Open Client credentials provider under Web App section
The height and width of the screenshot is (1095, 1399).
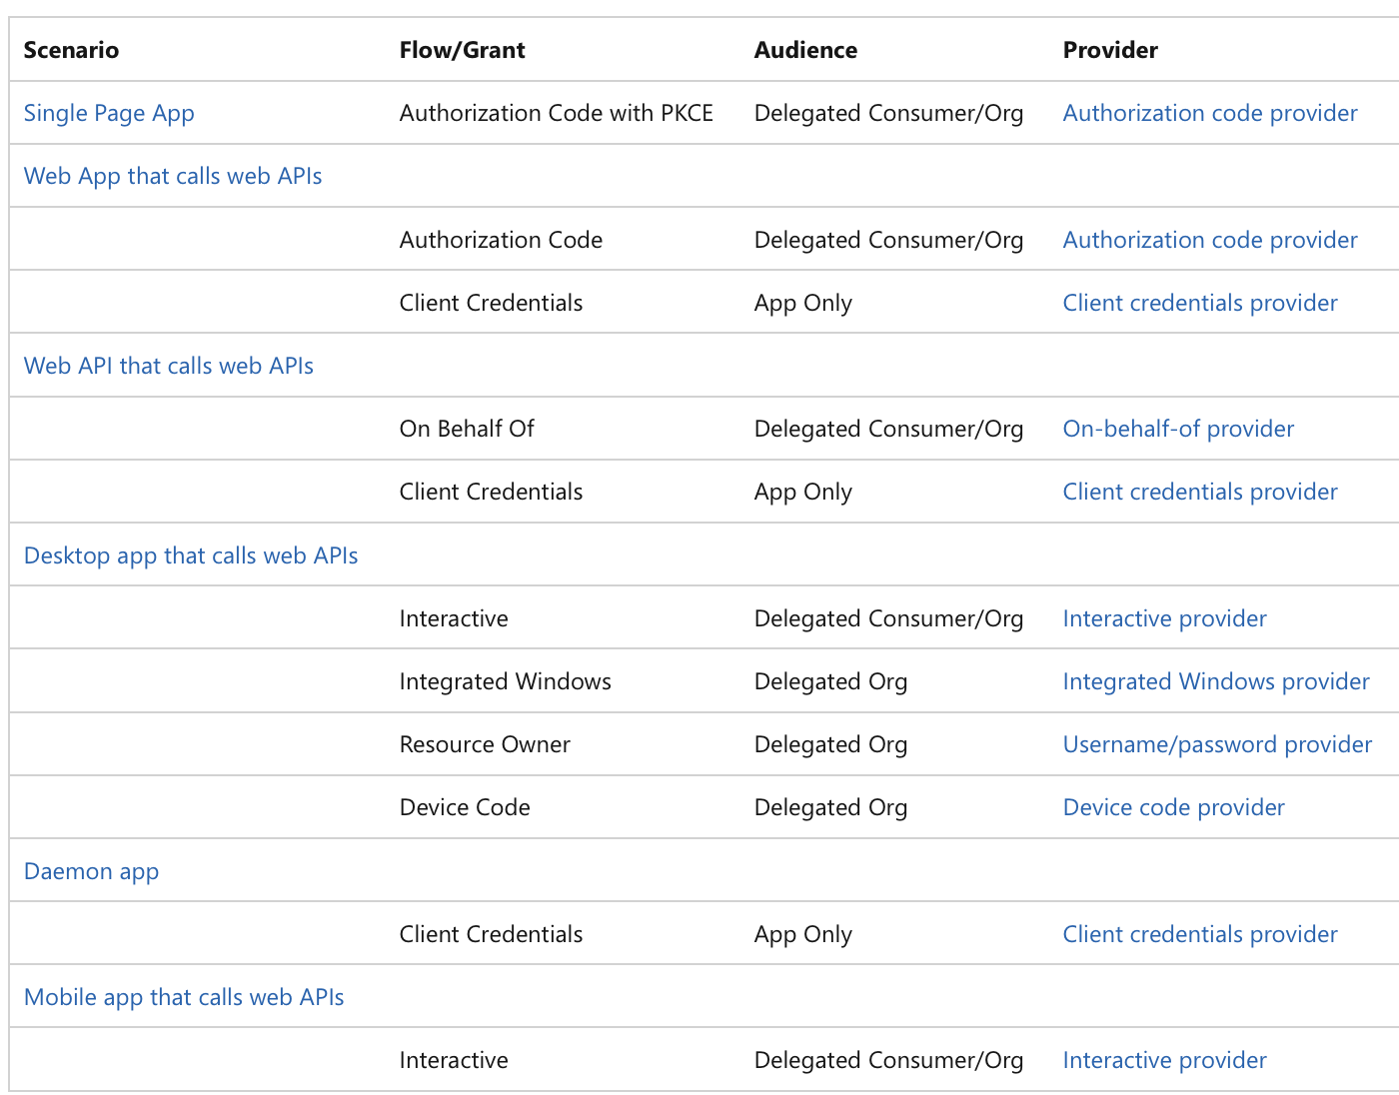(x=1200, y=303)
